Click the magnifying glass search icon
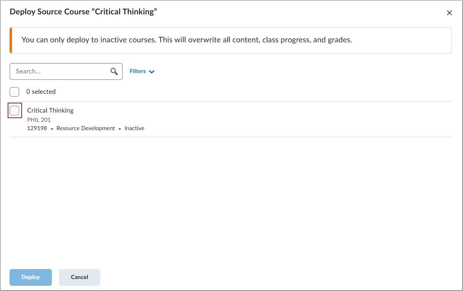This screenshot has width=463, height=291. point(114,71)
